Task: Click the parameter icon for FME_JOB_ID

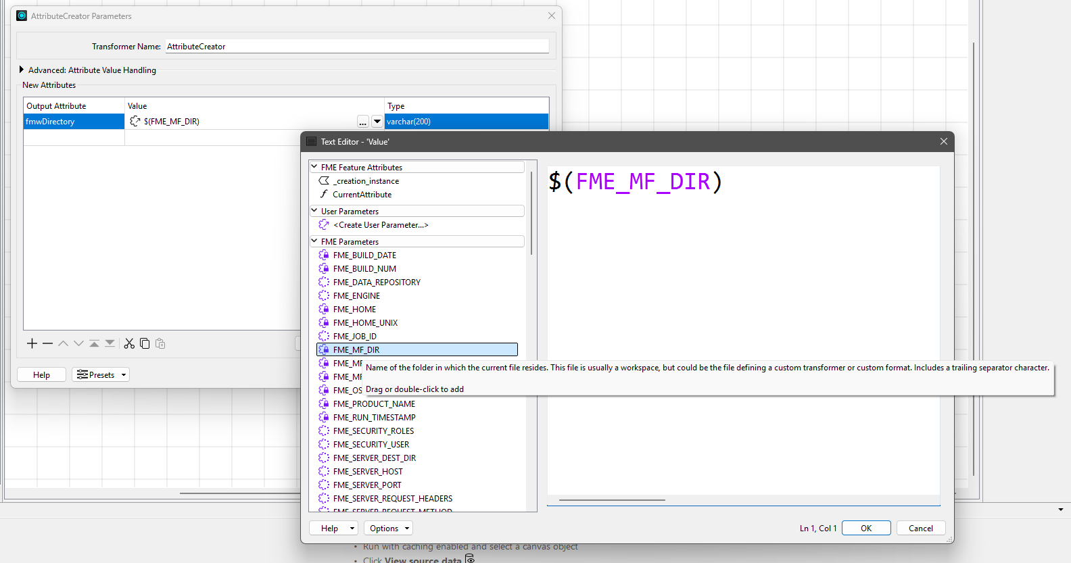Action: point(324,336)
